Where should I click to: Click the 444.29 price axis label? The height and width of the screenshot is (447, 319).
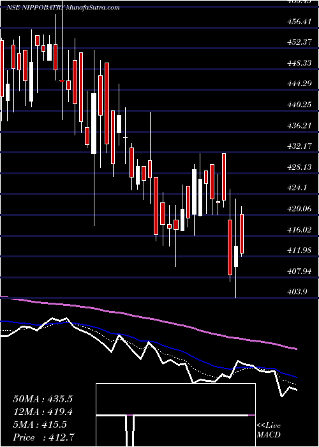299,84
